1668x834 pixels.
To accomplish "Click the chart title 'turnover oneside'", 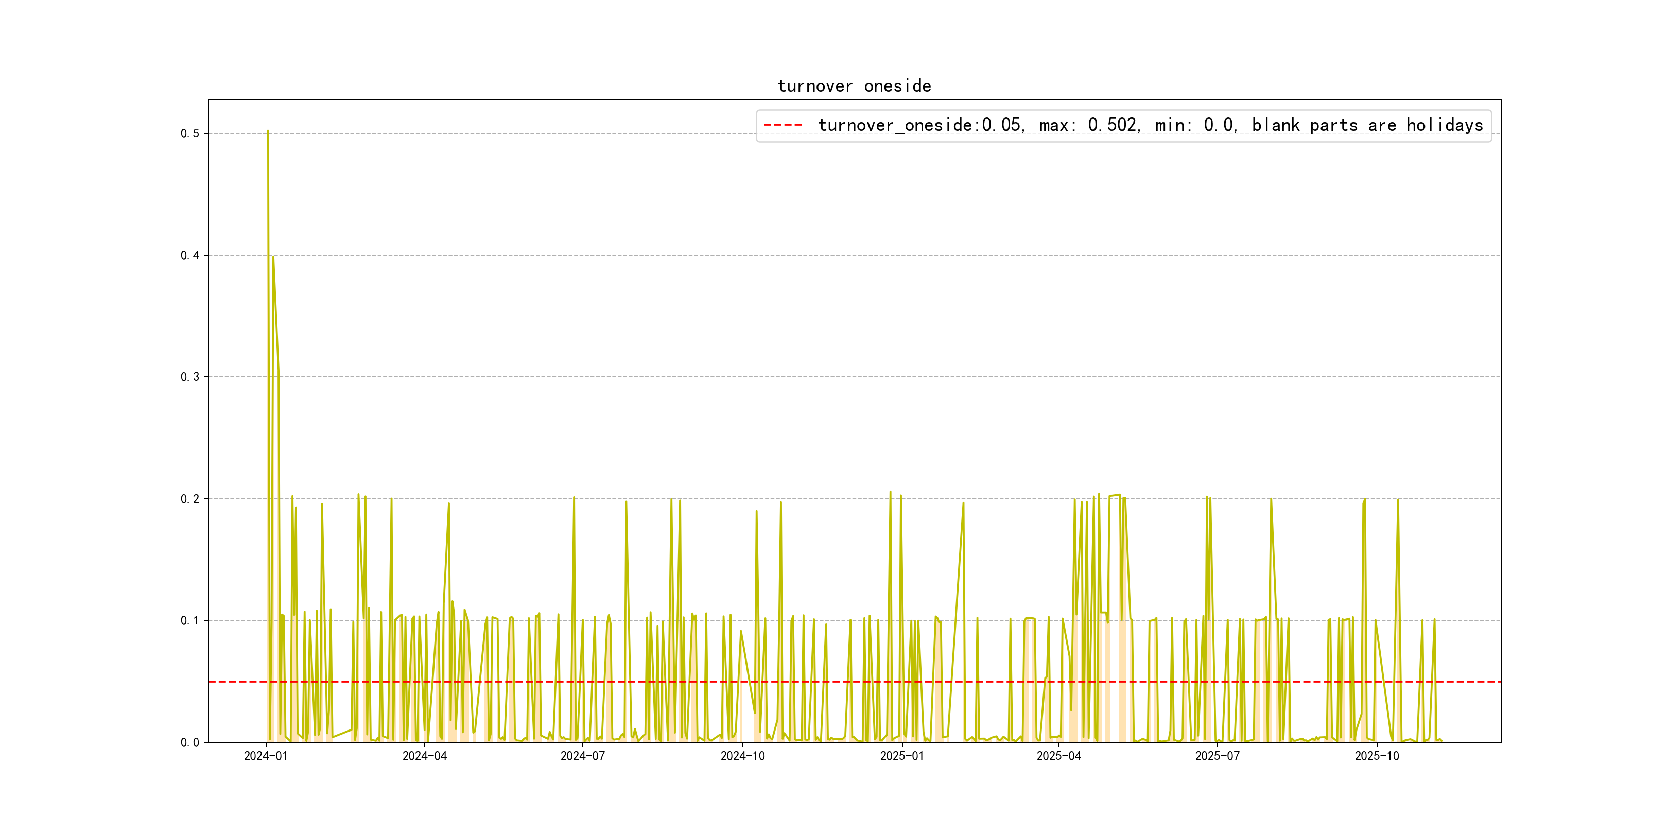I will [x=854, y=86].
